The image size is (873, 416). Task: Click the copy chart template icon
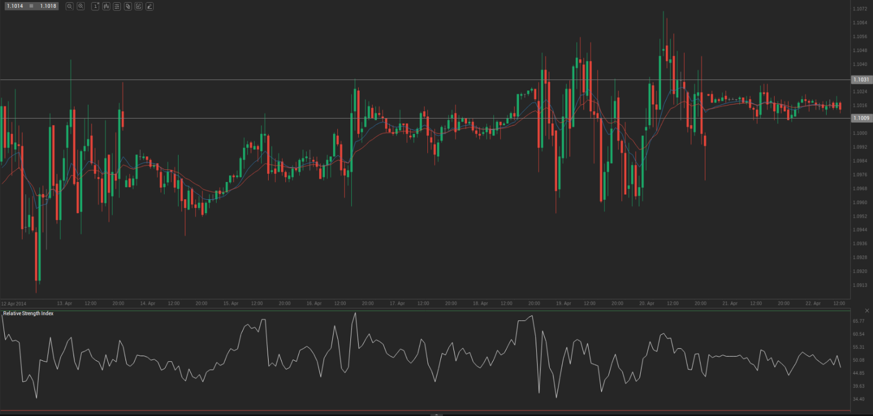click(128, 6)
